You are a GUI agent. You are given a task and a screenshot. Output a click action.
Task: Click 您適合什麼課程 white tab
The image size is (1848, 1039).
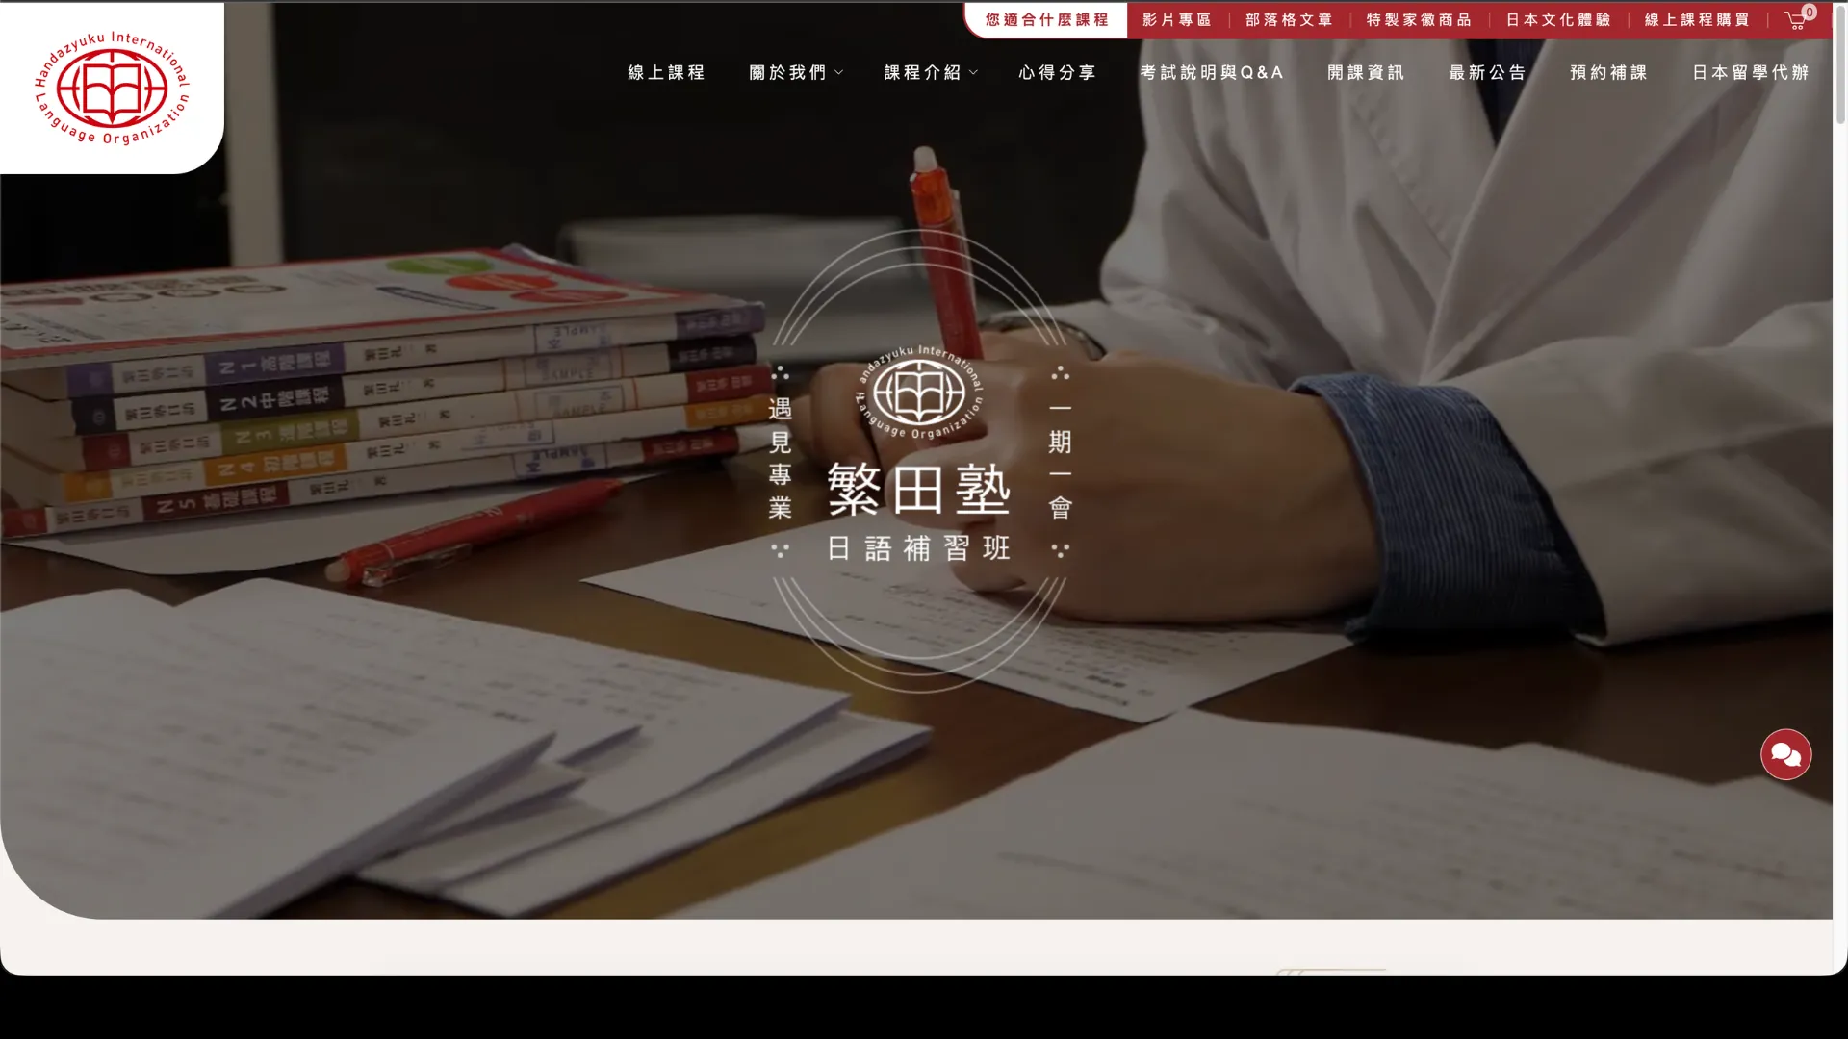coord(1046,20)
